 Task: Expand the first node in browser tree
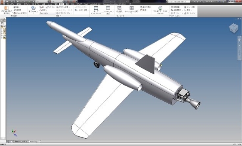coord(2,29)
